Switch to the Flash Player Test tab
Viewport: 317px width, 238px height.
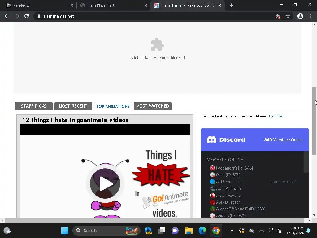point(113,5)
